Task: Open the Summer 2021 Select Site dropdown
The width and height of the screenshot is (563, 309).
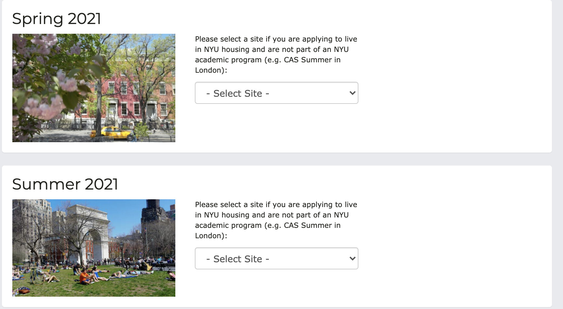Action: 276,259
